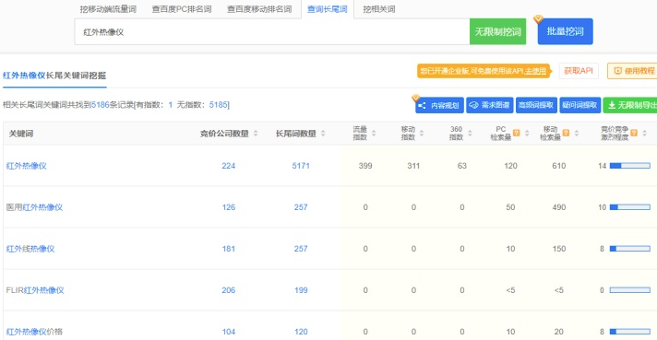The width and height of the screenshot is (657, 340).
Task: Sort by 长尾词数量 column arrows
Action: (323, 134)
